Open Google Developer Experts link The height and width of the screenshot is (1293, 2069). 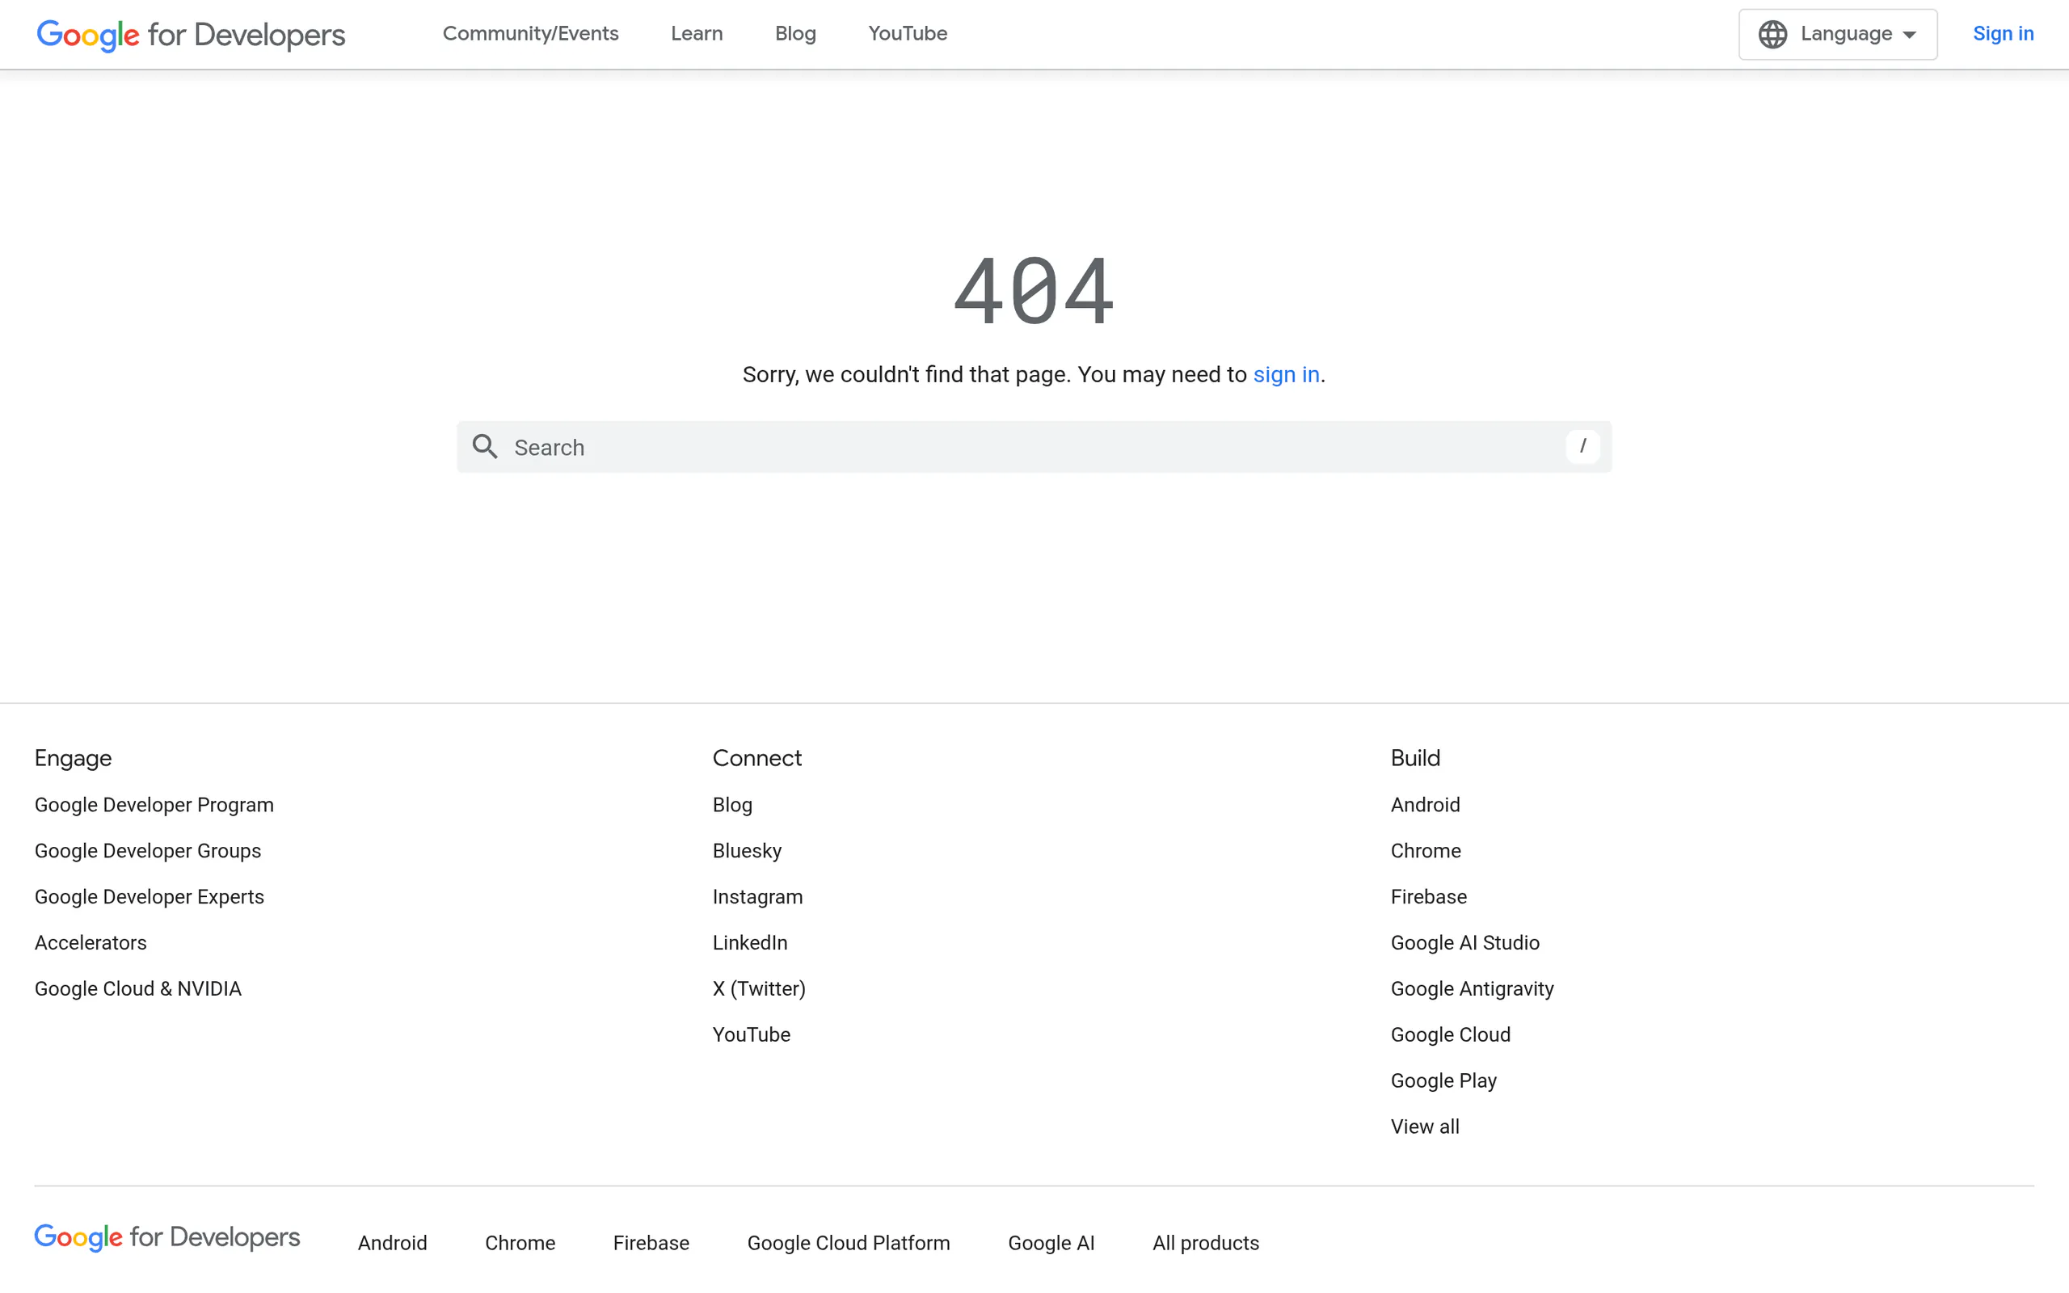coord(150,897)
